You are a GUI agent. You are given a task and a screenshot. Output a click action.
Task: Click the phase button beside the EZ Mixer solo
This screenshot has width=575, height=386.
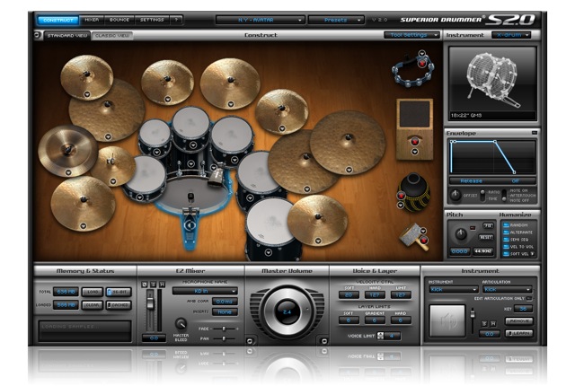pos(145,285)
